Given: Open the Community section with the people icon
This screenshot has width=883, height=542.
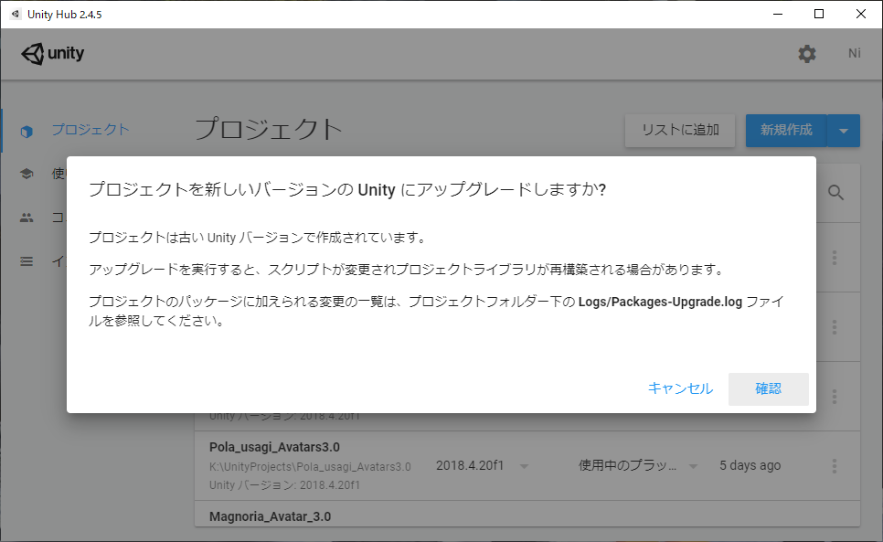Looking at the screenshot, I should 26,218.
